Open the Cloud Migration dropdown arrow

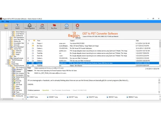(36, 27)
